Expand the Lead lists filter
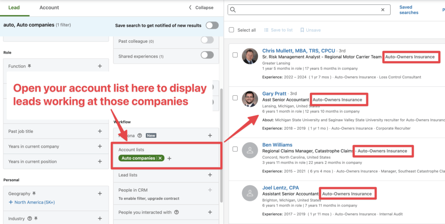Screen dimensions: 445x224 (x=210, y=175)
